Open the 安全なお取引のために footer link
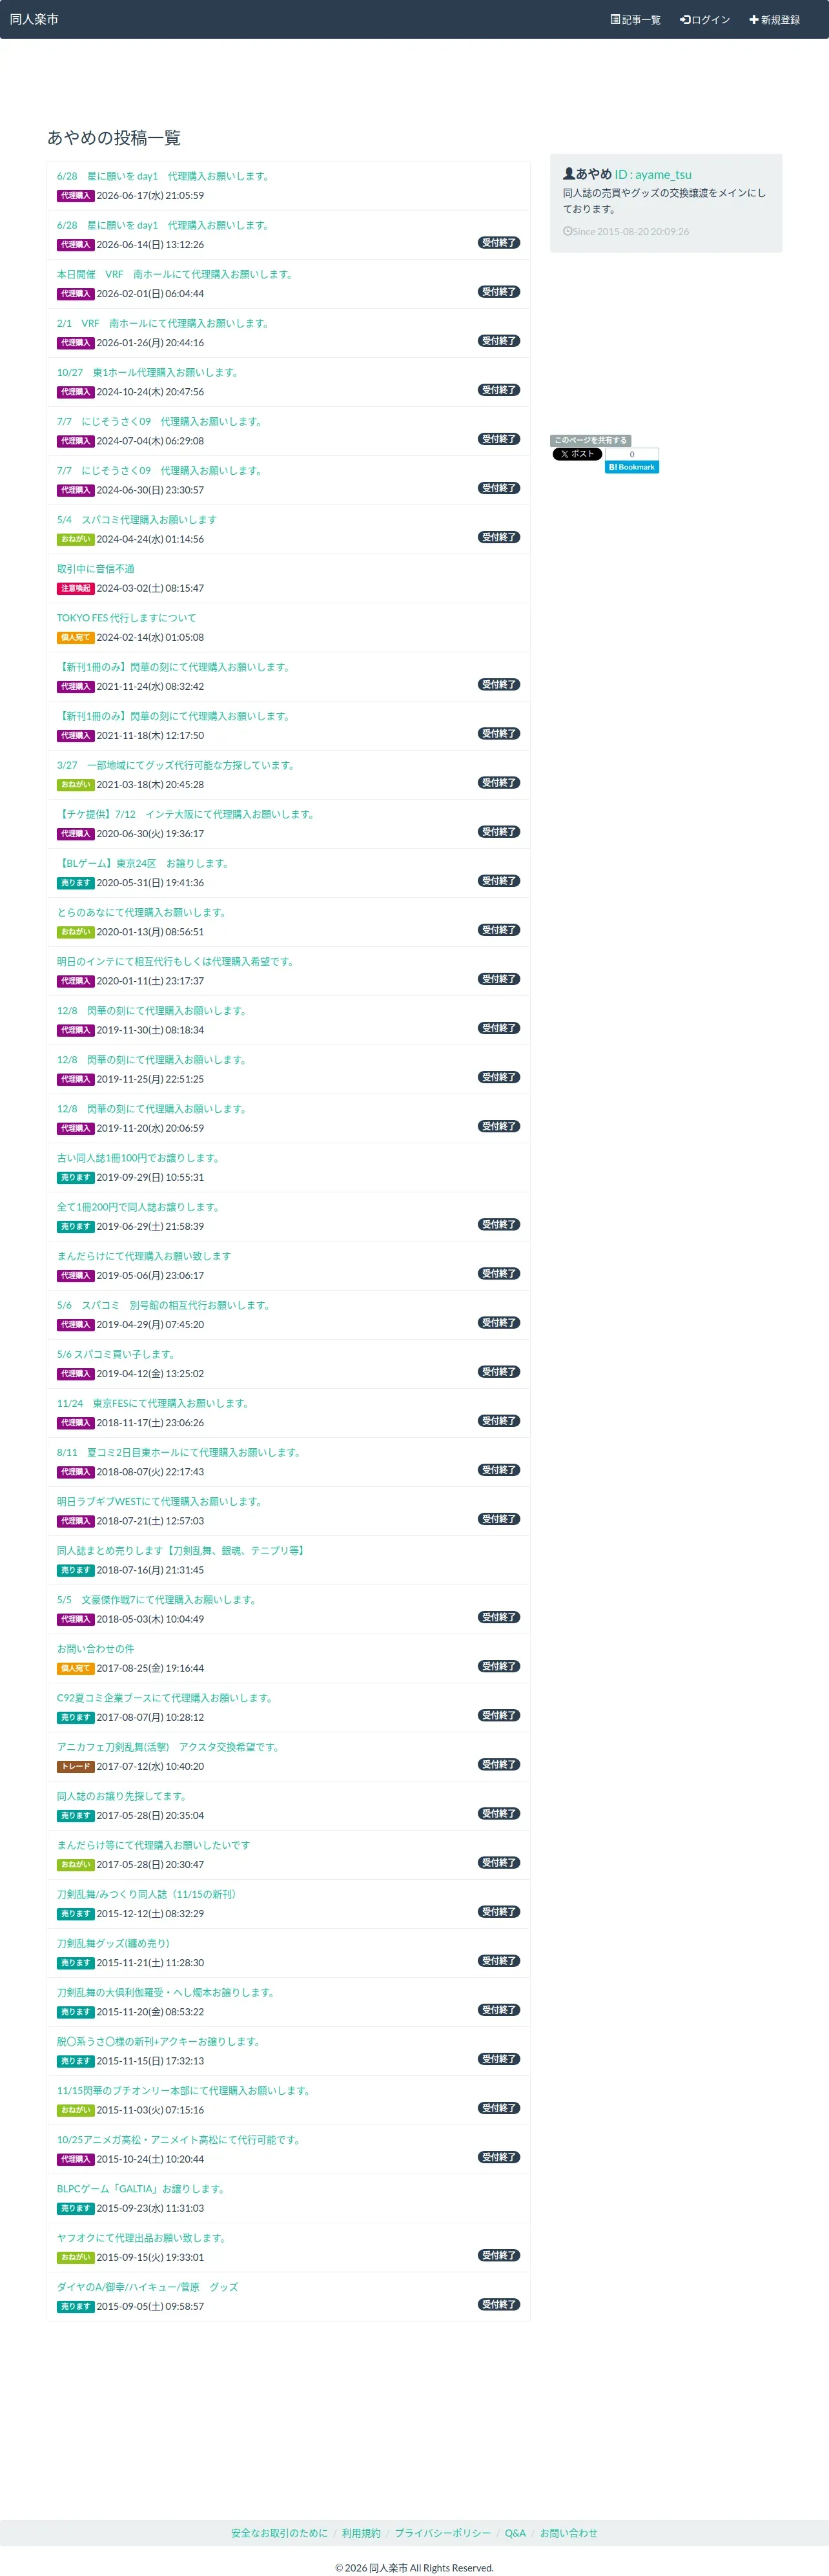This screenshot has height=2576, width=829. [279, 2533]
